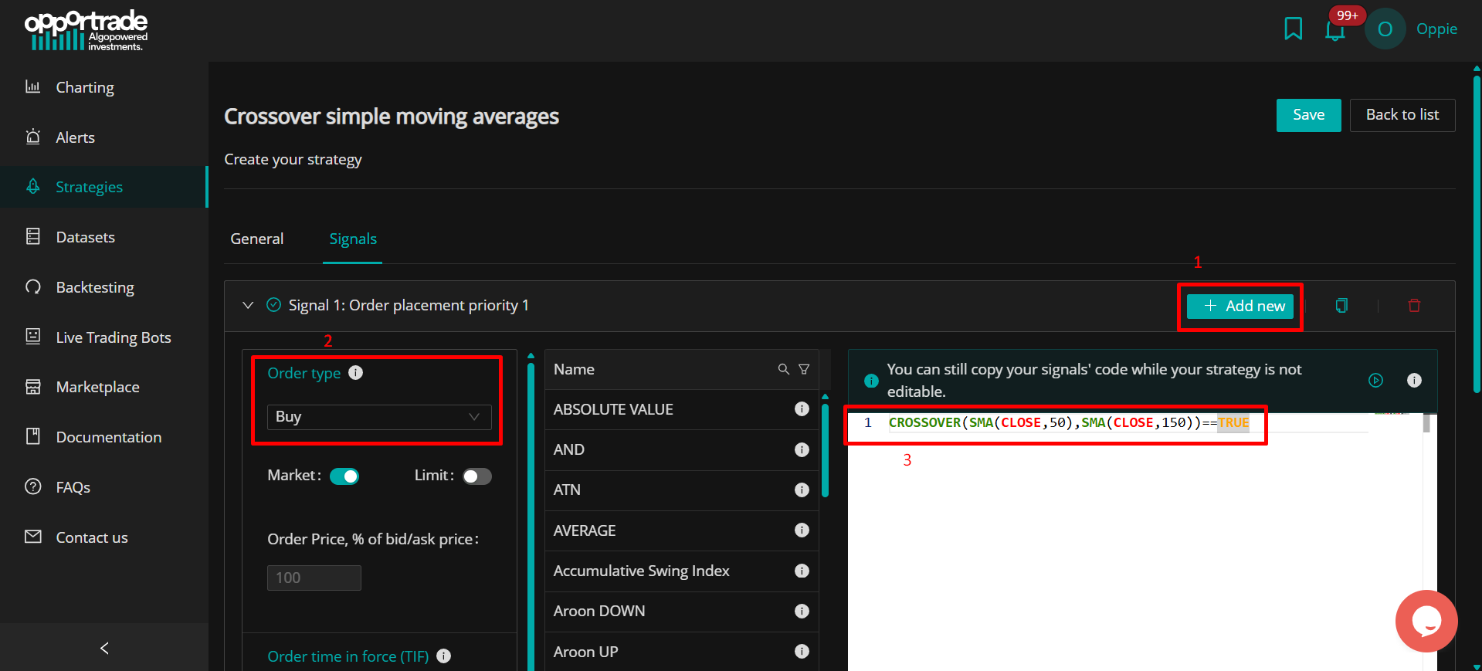Select Aroon DOWN function row
Screen dimensions: 1482x671
(x=682, y=612)
